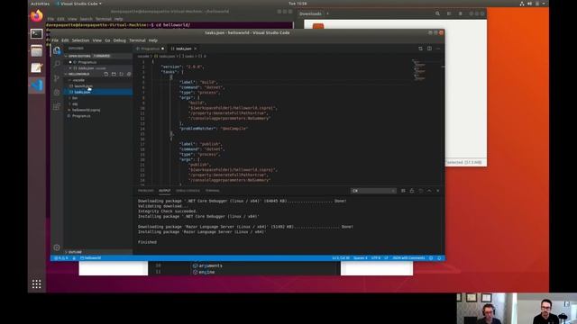Image resolution: width=577 pixels, height=324 pixels.
Task: Click New File icon in HELLOWORLD header
Action: coord(106,74)
